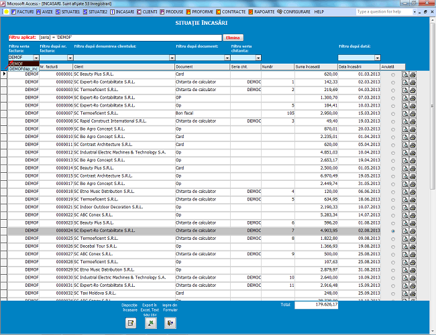Open the PROFORME menu button
This screenshot has height=335, width=436.
[x=200, y=12]
